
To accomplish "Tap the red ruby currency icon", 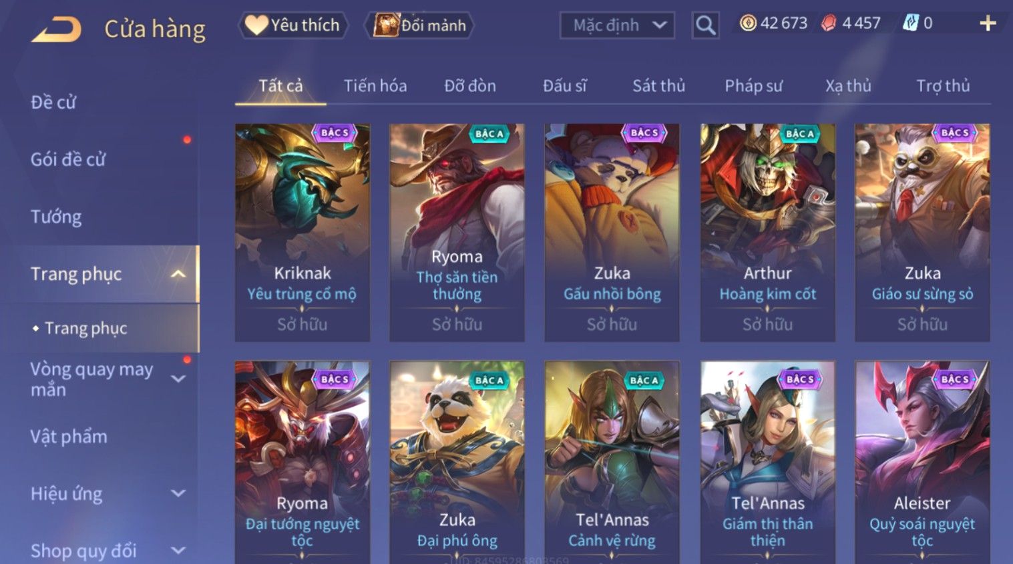I will pyautogui.click(x=829, y=23).
